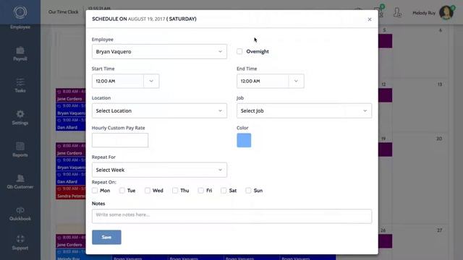This screenshot has height=260, width=463.
Task: Enable the Overnight checkbox
Action: pyautogui.click(x=239, y=51)
